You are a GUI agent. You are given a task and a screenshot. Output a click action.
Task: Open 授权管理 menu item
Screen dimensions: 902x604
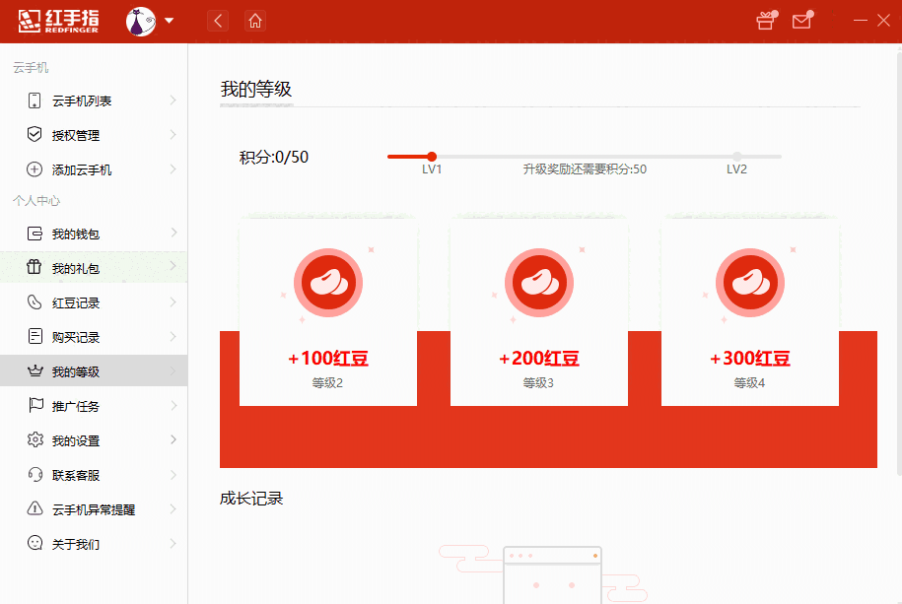94,135
